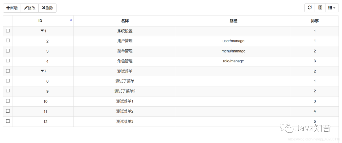Click the menu/manage path cell
342x143 pixels.
233,51
